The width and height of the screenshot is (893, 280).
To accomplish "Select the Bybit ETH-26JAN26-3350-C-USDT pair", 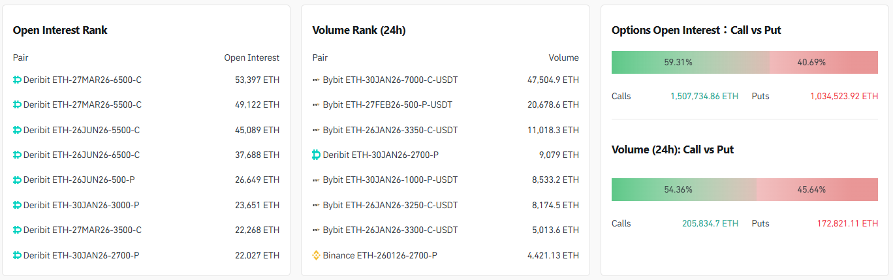I will (x=390, y=130).
